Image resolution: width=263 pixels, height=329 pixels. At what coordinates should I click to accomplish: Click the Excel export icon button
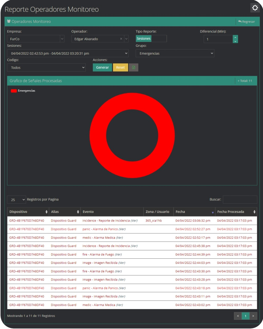pyautogui.click(x=134, y=68)
